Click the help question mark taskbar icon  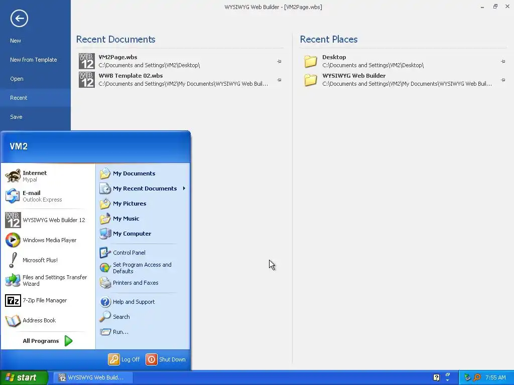436,377
